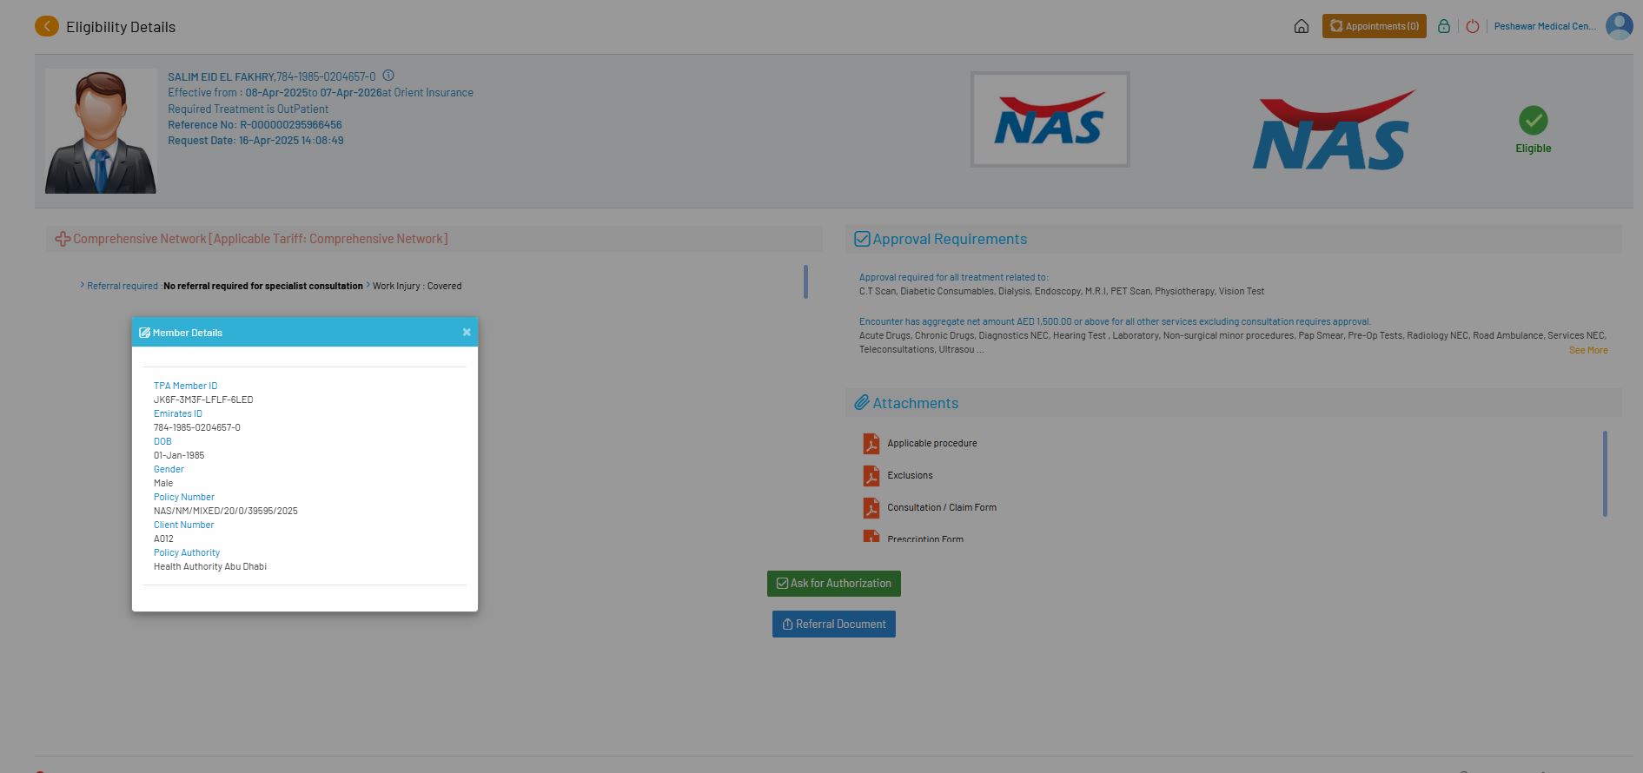Click the TPA Member ID label
This screenshot has width=1643, height=773.
186,386
